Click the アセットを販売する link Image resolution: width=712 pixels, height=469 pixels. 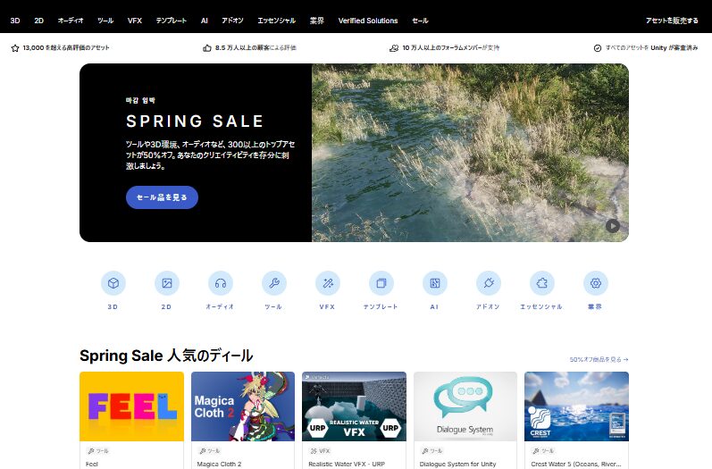(x=672, y=21)
